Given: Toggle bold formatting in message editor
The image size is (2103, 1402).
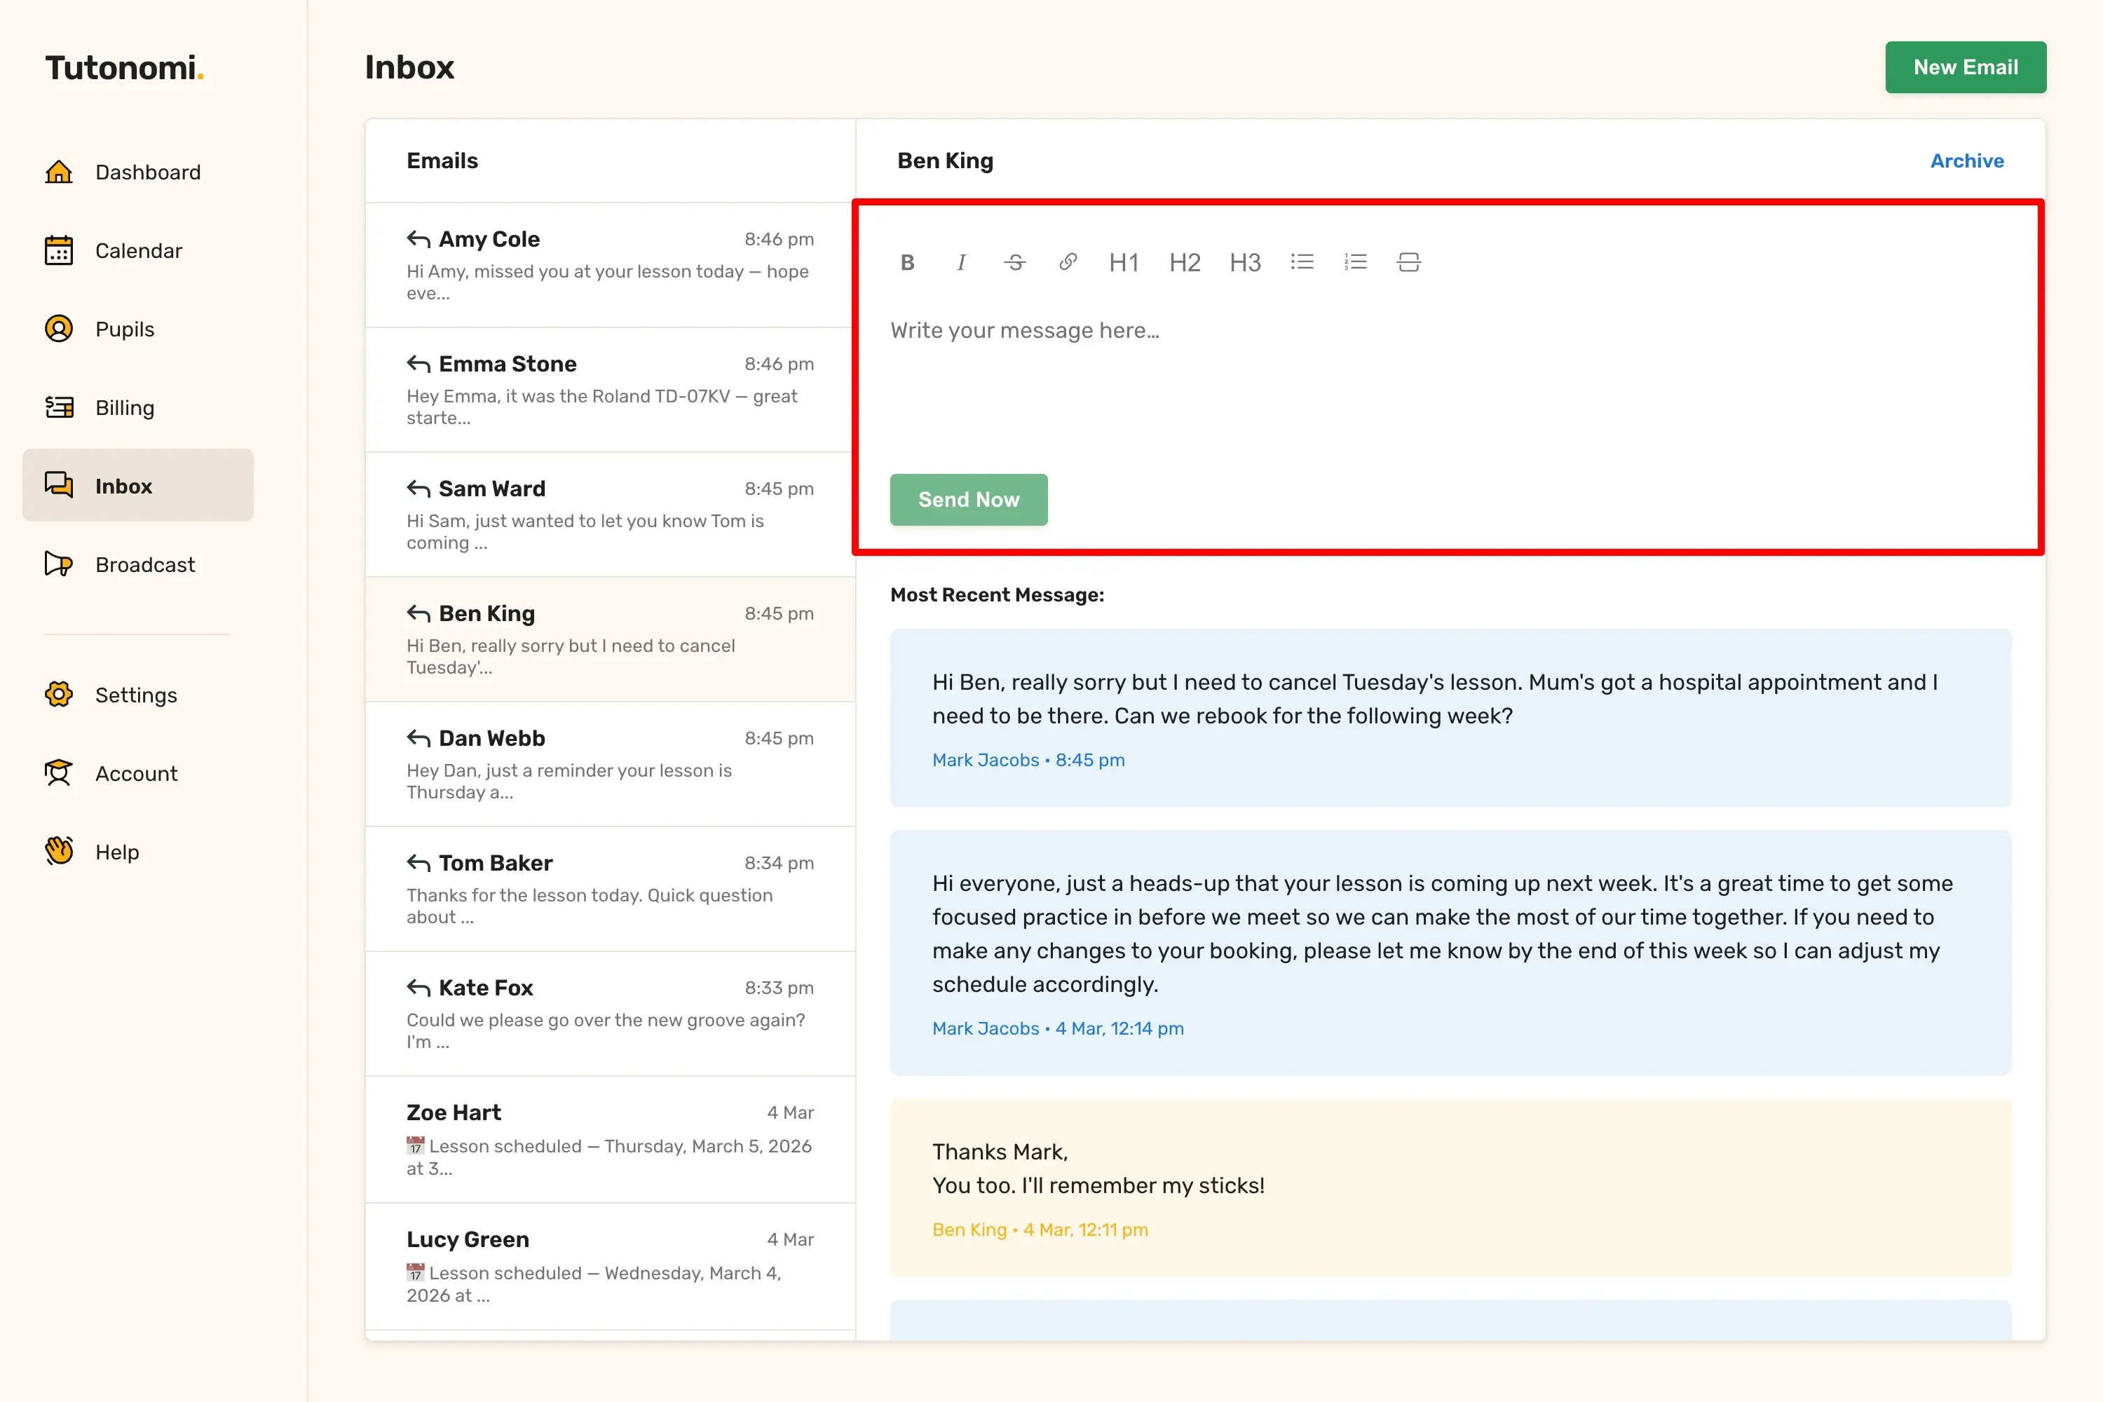Looking at the screenshot, I should pos(906,262).
